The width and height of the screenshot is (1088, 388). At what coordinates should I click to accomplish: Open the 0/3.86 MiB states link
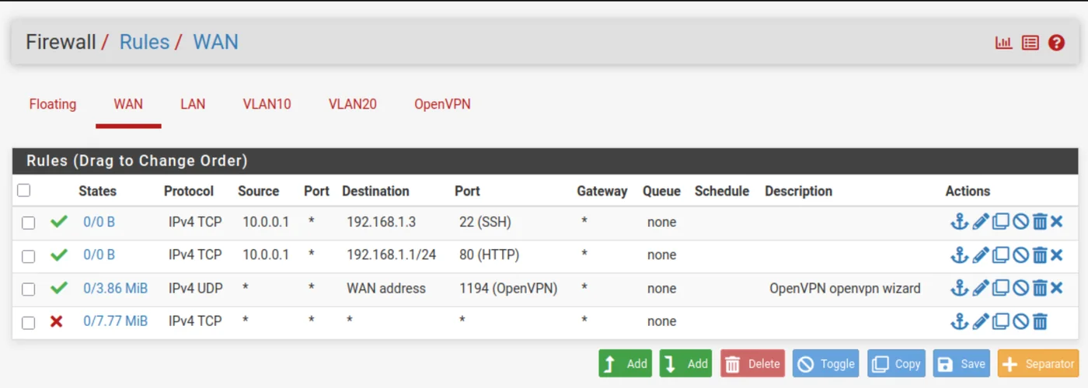pos(115,289)
